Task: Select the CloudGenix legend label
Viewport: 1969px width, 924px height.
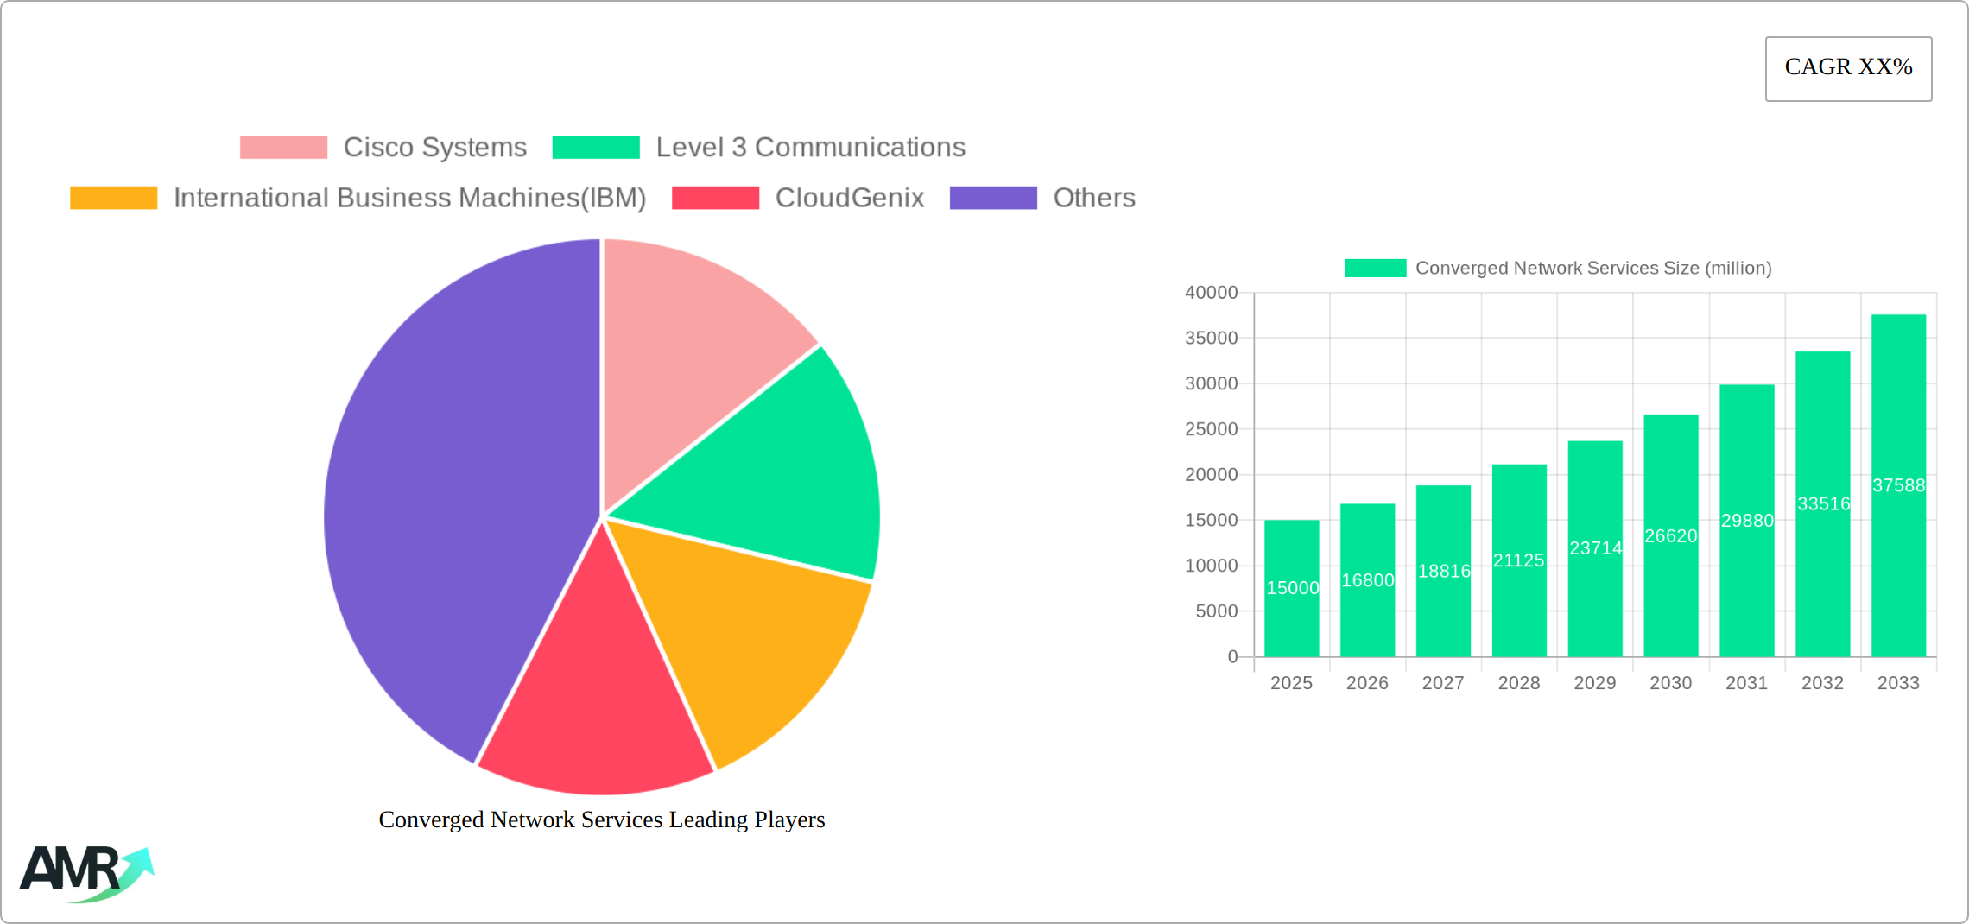Action: (850, 198)
